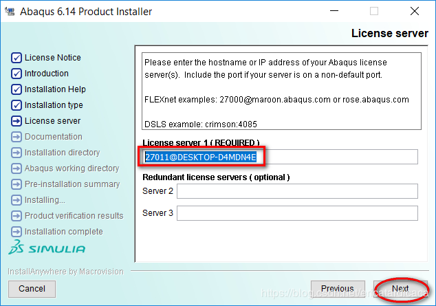The image size is (436, 306).
Task: Click the License server current step arrow icon
Action: click(x=17, y=121)
